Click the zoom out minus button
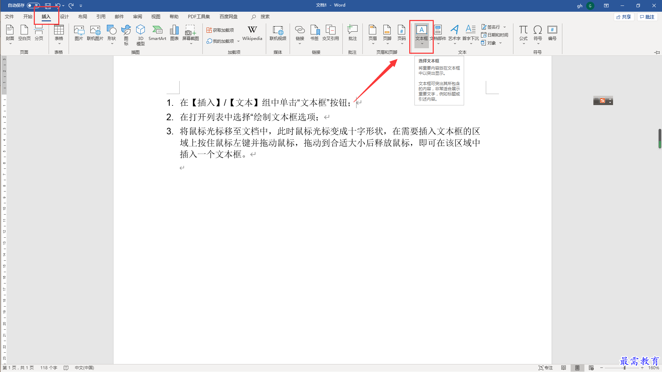Viewport: 662px width, 372px height. (602, 368)
